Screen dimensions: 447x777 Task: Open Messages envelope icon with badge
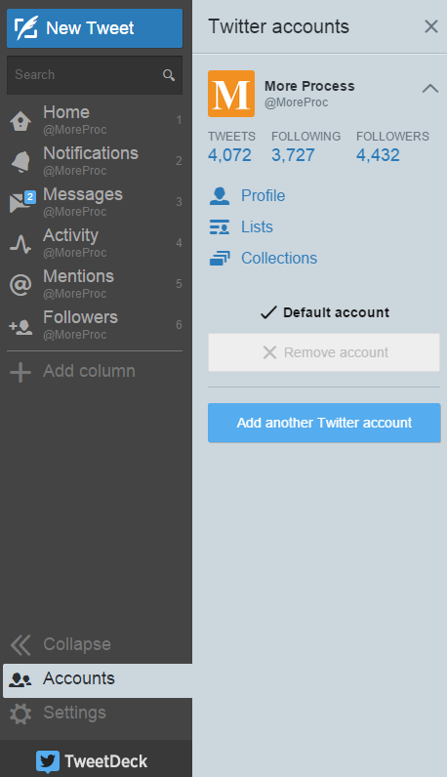coord(20,203)
